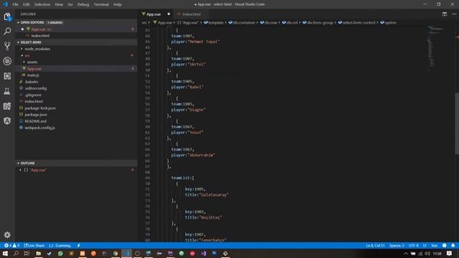Image resolution: width=459 pixels, height=258 pixels.
Task: Switch to the index.html editor tab
Action: point(191,14)
